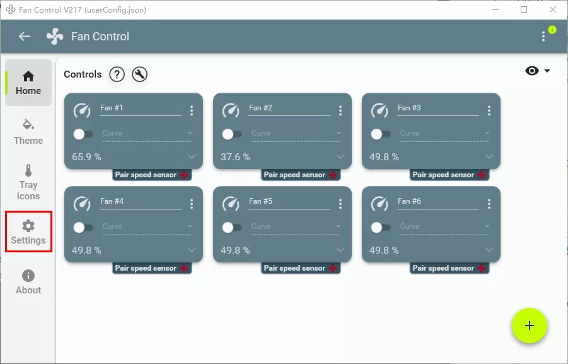
Task: Click the back arrow in header
Action: [24, 36]
